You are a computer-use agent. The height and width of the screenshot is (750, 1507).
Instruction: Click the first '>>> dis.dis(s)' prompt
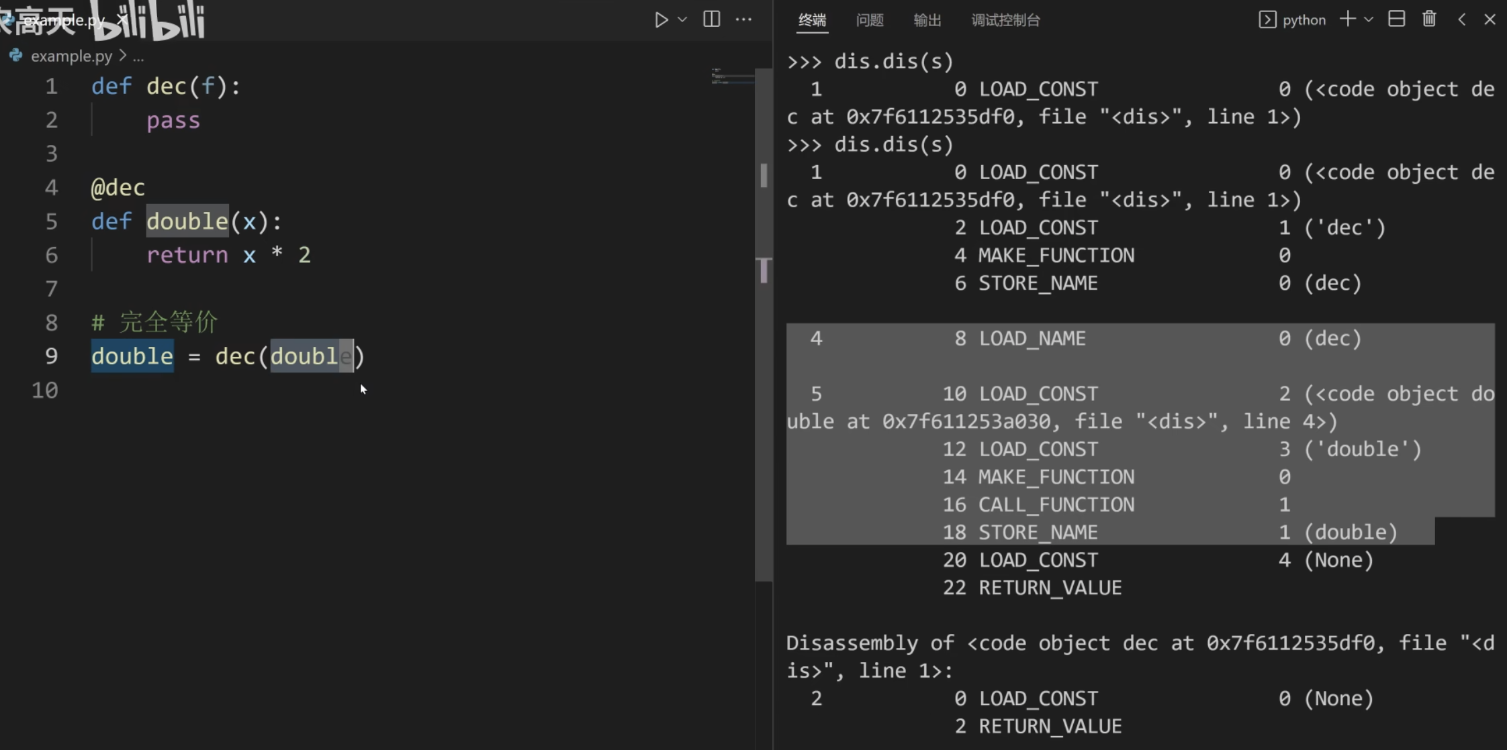[x=870, y=62]
